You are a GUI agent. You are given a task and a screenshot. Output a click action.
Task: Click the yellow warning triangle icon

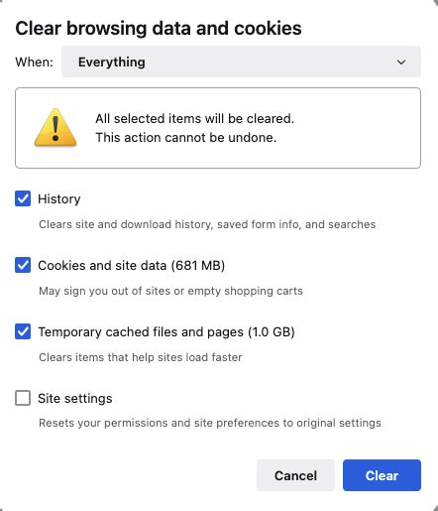pos(55,128)
